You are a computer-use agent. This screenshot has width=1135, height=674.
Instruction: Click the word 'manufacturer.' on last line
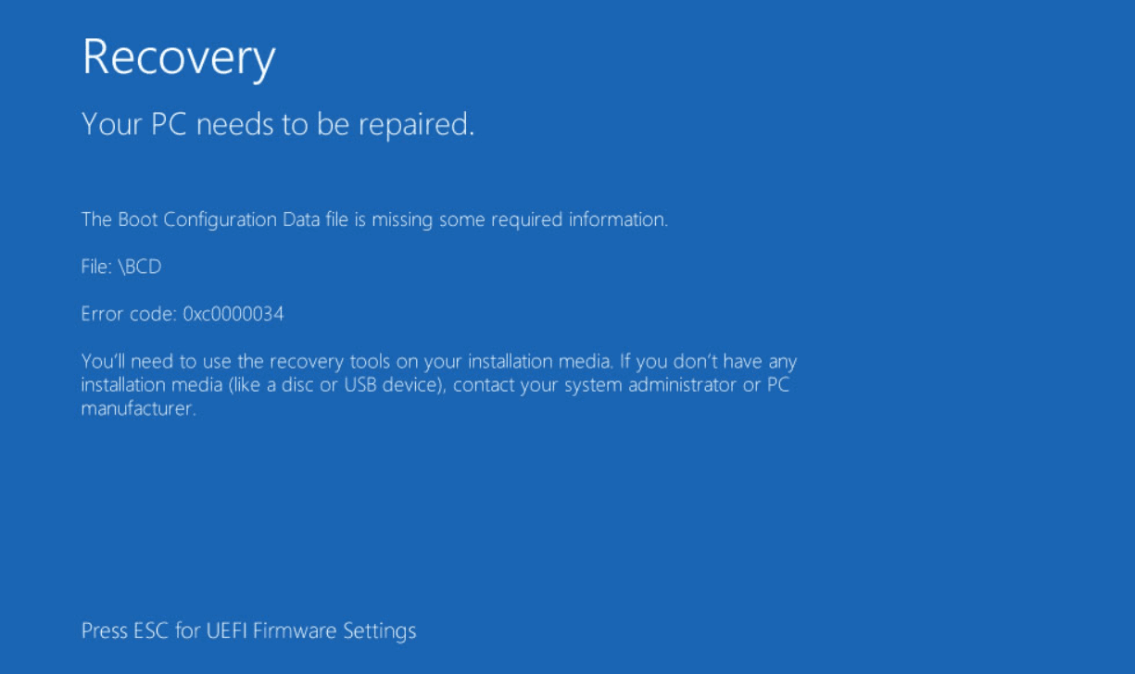click(139, 408)
